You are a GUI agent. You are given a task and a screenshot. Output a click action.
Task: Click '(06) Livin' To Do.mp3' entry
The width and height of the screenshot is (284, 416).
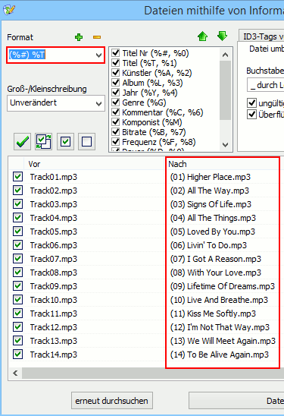pos(208,245)
